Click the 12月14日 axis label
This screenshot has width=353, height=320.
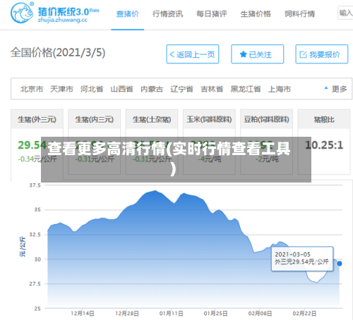click(83, 314)
